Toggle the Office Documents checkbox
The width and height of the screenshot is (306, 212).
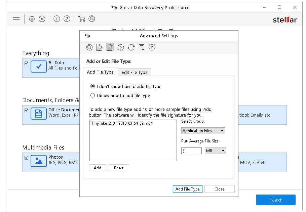(x=27, y=110)
